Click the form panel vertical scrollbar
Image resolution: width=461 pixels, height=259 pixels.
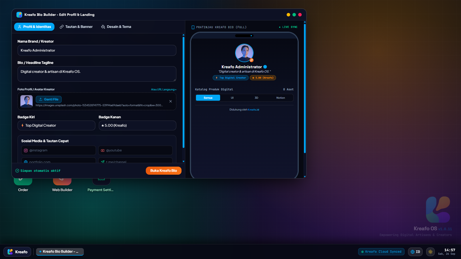(x=184, y=92)
